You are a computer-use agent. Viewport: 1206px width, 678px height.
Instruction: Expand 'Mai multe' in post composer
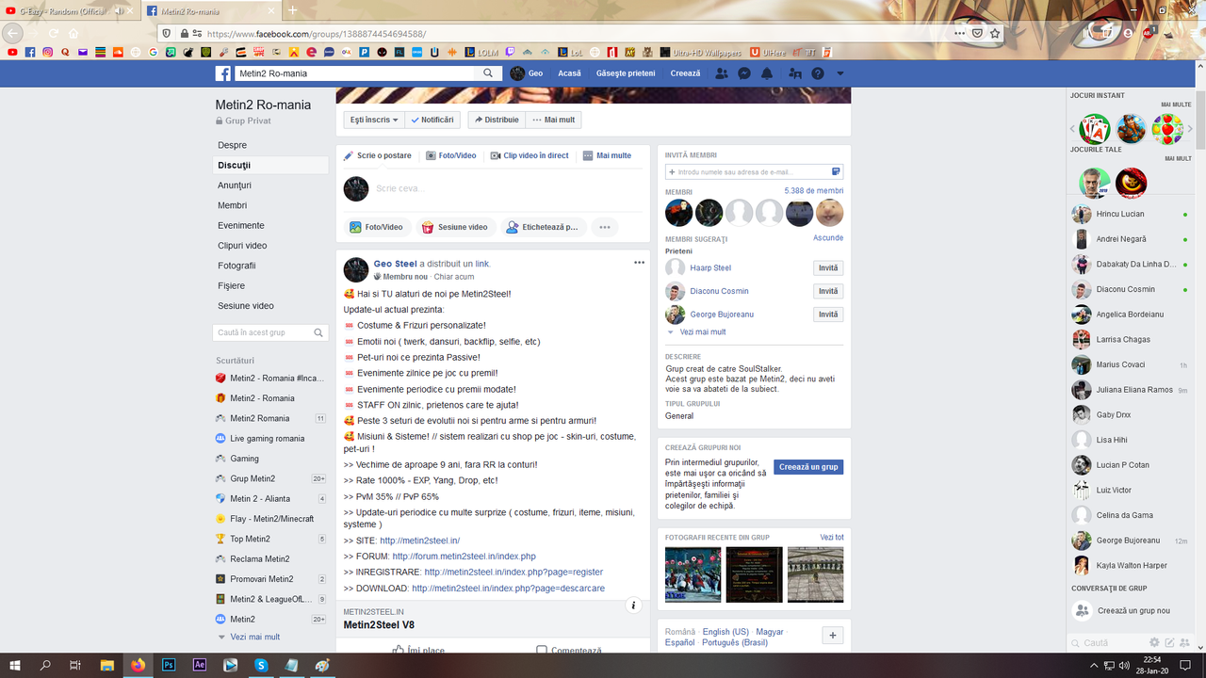[607, 155]
